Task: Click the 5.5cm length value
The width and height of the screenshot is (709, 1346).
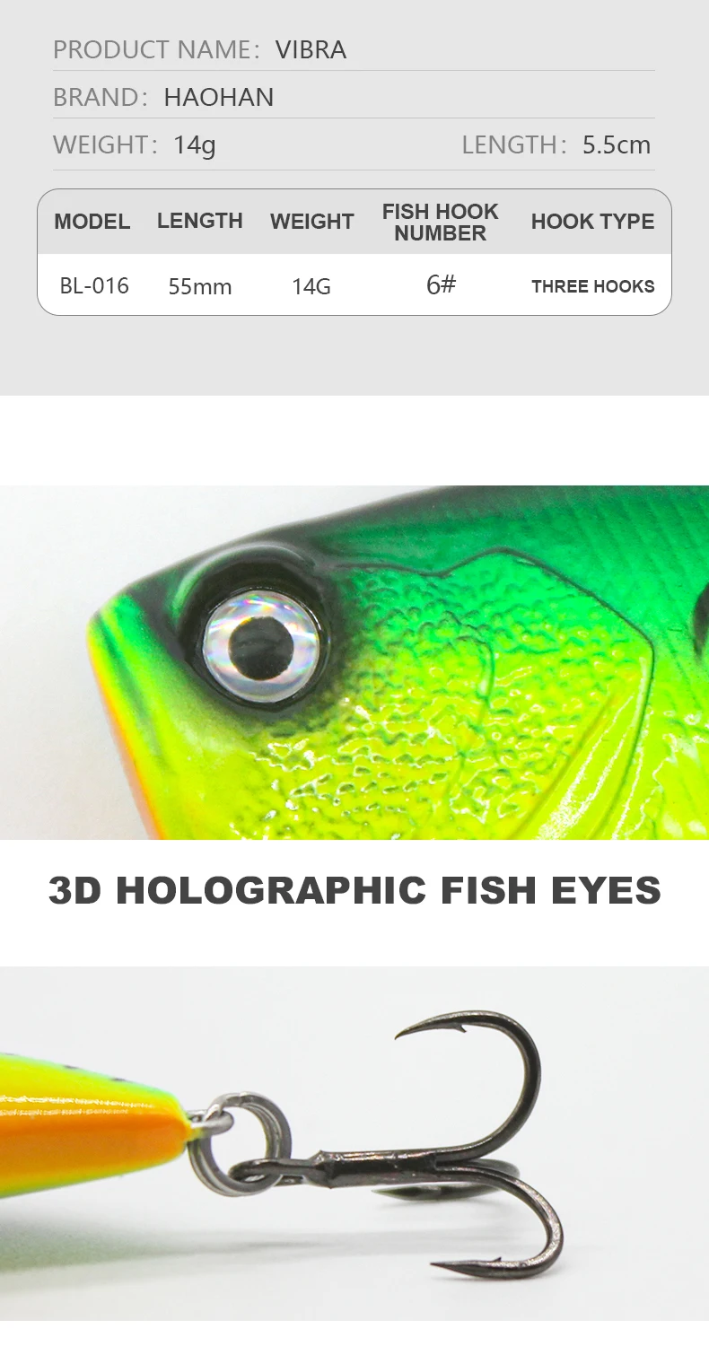Action: click(x=617, y=145)
